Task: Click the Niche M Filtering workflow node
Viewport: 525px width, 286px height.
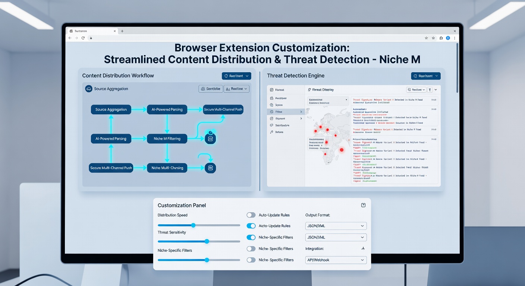Action: tap(167, 139)
